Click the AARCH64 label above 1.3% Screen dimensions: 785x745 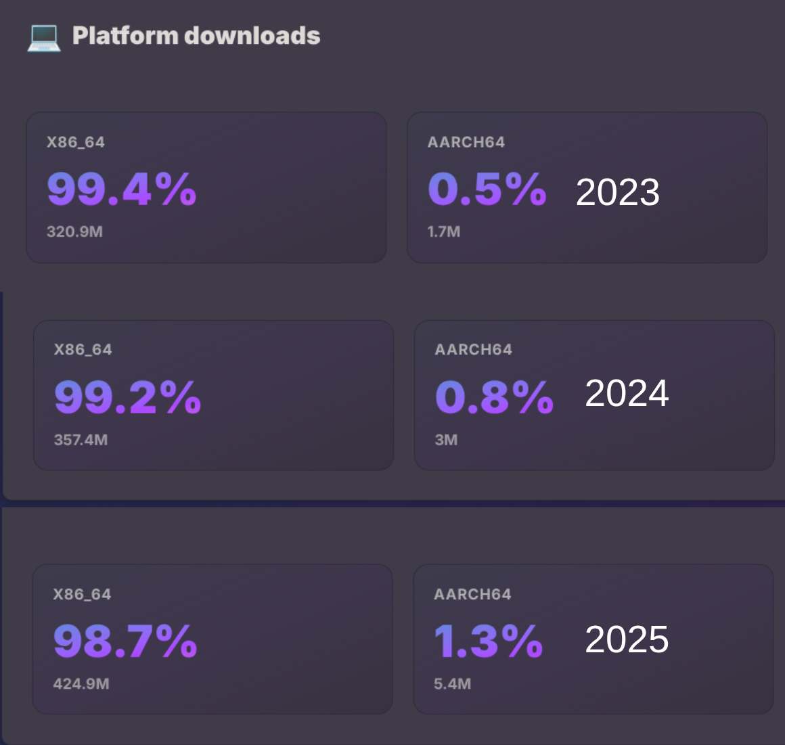[x=472, y=594]
